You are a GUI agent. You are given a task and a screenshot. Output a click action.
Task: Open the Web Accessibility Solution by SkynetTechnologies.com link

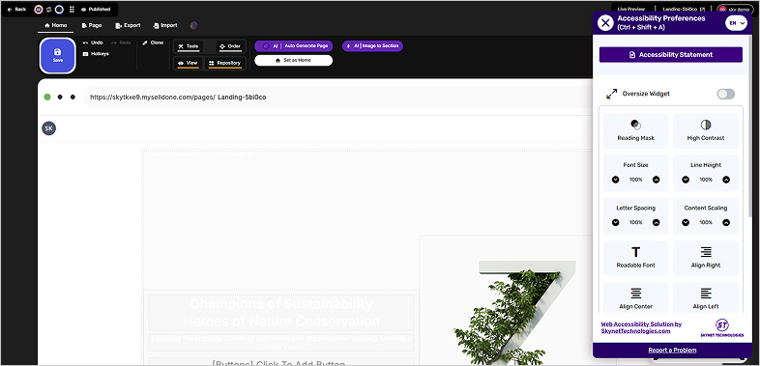coord(641,327)
